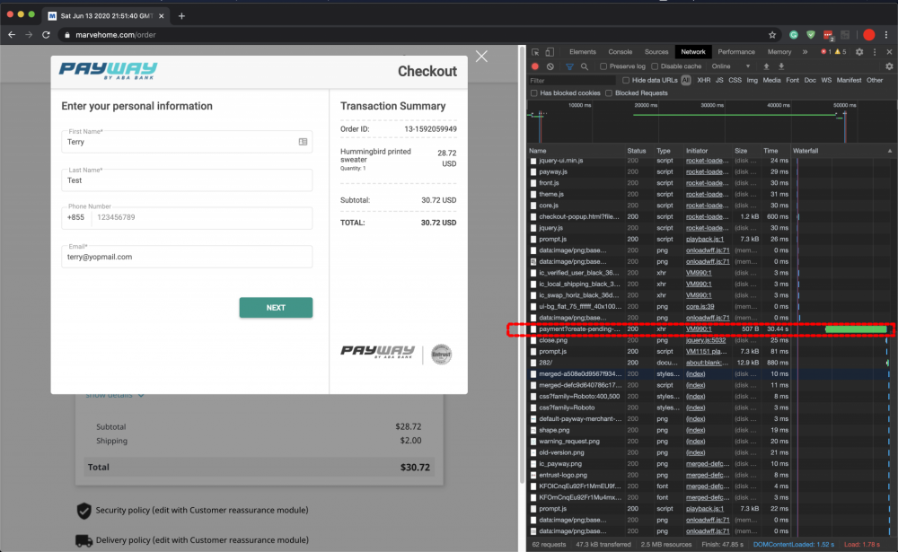The width and height of the screenshot is (898, 552).
Task: Click into the Phone Number input field
Action: 201,217
